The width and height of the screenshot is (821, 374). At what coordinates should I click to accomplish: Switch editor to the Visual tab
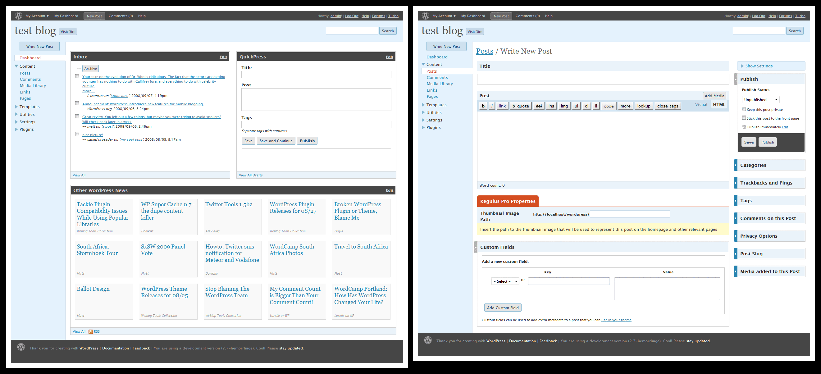click(701, 105)
